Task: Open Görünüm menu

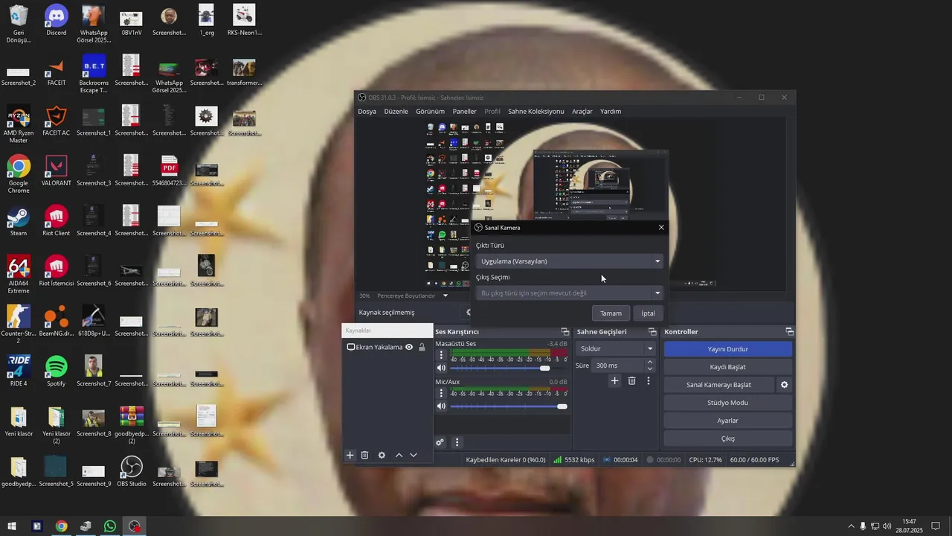Action: [x=430, y=111]
